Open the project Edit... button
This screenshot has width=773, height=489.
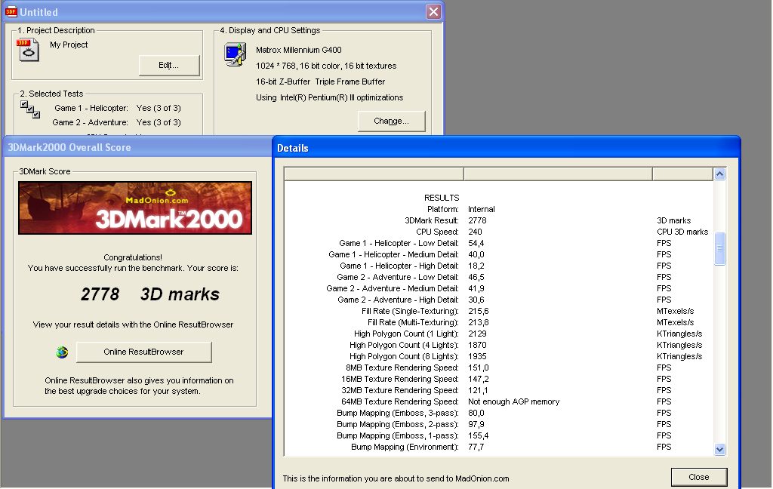(169, 65)
